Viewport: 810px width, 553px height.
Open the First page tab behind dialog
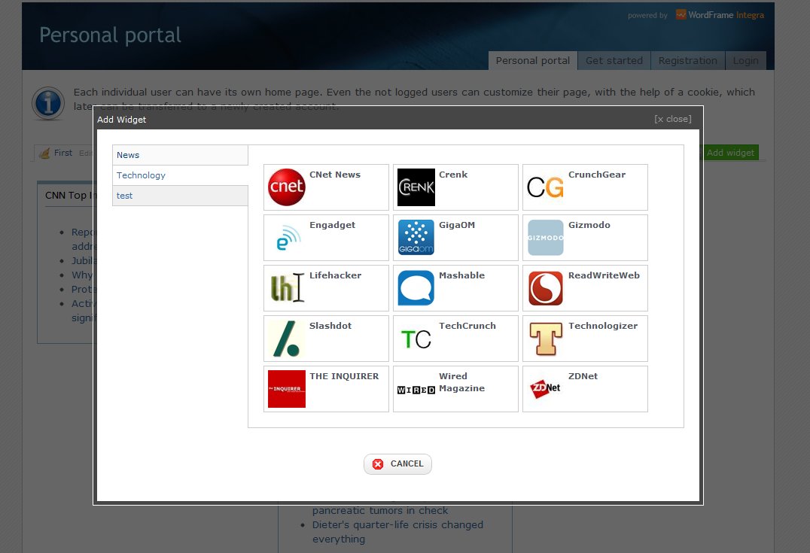(x=63, y=153)
